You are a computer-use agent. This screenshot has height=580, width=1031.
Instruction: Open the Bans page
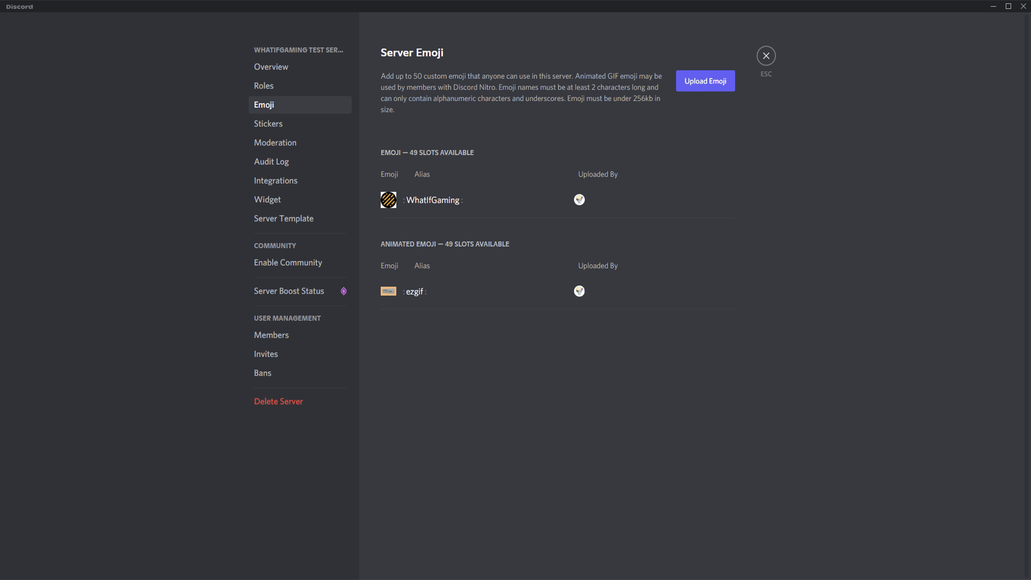pyautogui.click(x=300, y=373)
